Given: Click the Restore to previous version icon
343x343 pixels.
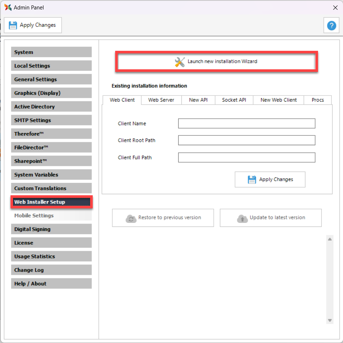Looking at the screenshot, I should 130,218.
